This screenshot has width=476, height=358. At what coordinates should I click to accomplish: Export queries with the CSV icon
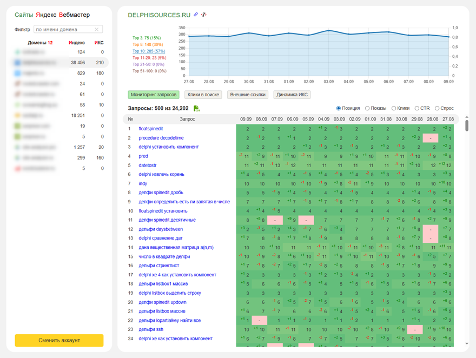(x=196, y=109)
